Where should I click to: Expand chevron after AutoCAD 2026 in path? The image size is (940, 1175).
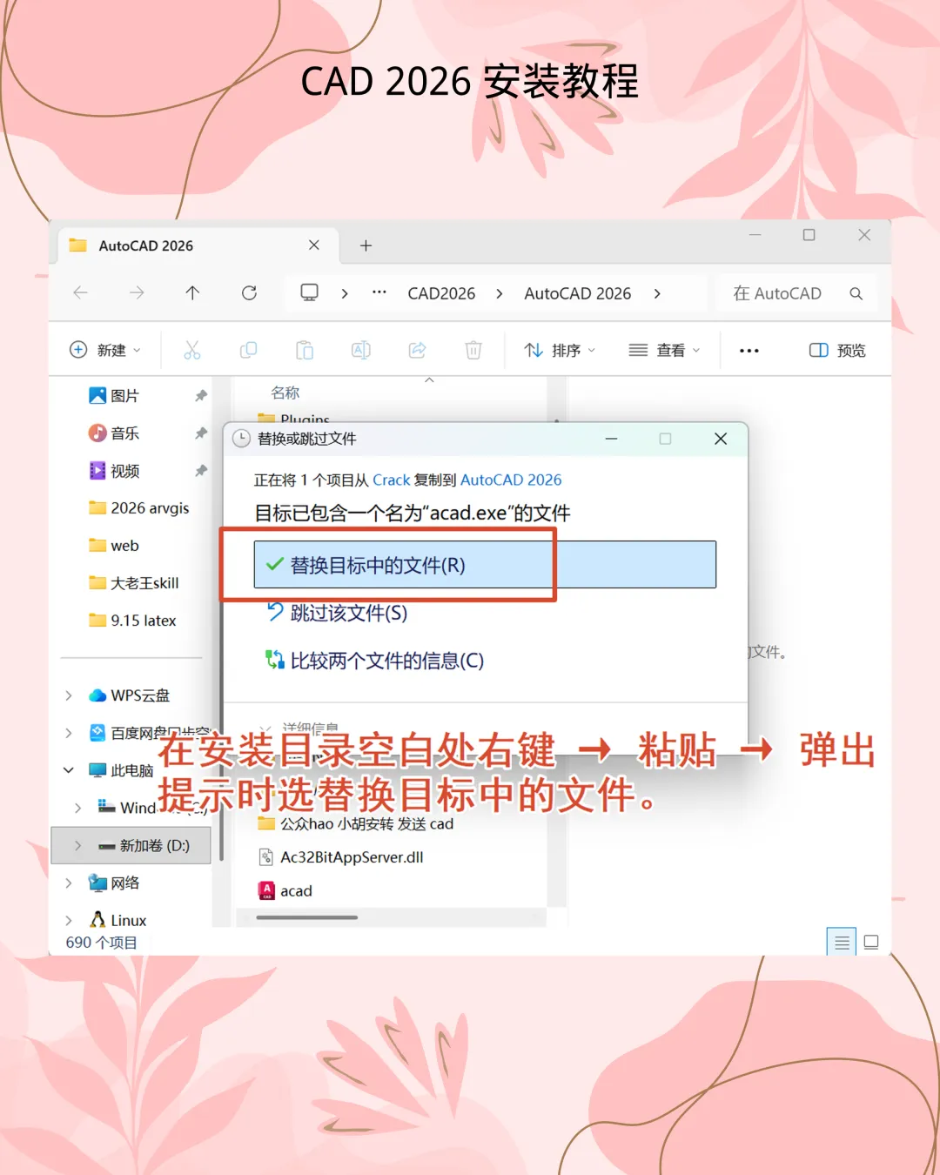coord(657,293)
